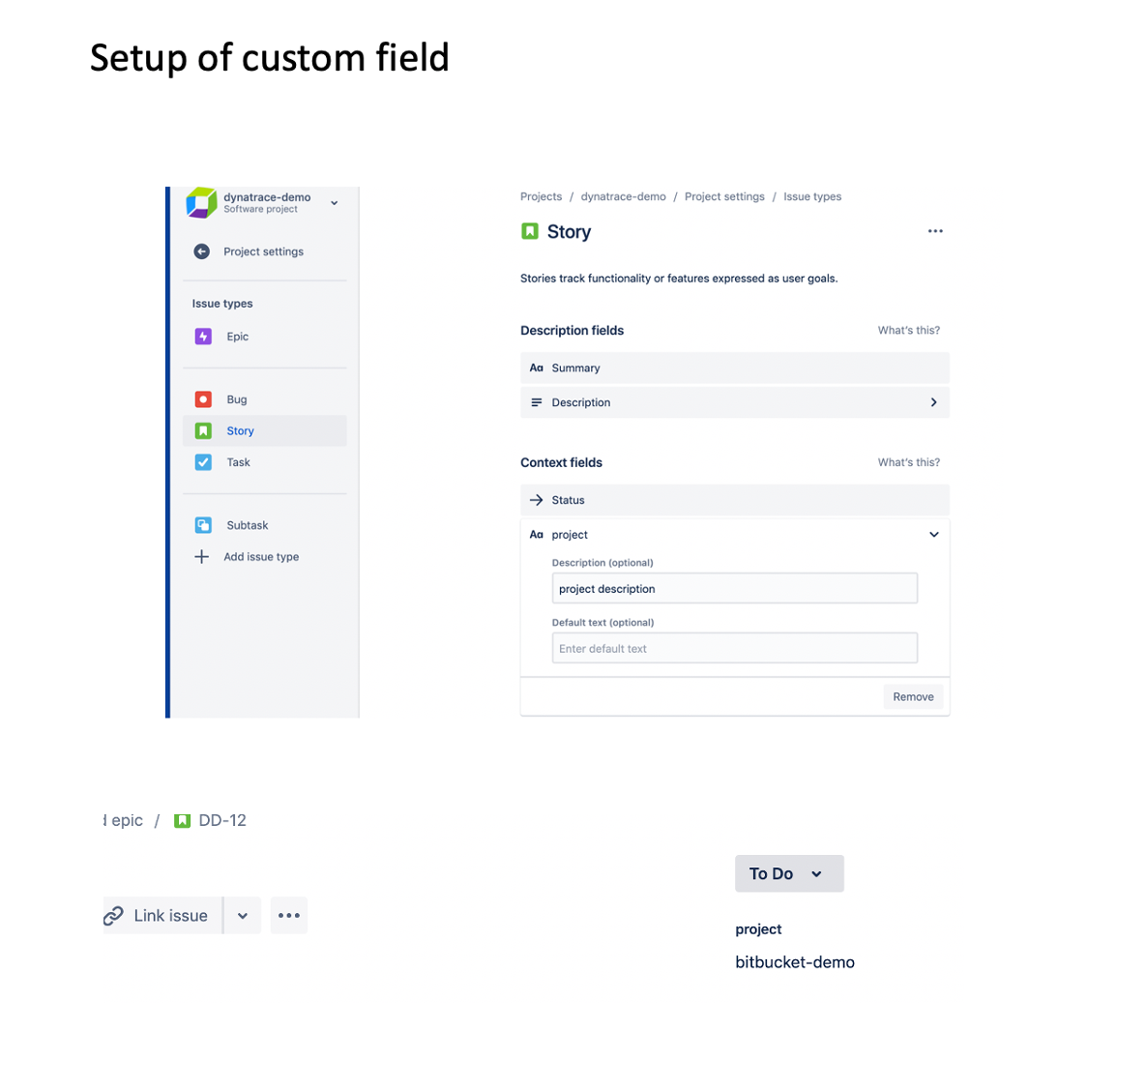The height and width of the screenshot is (1088, 1146).
Task: Click the blue Task checkmark icon
Action: (203, 462)
